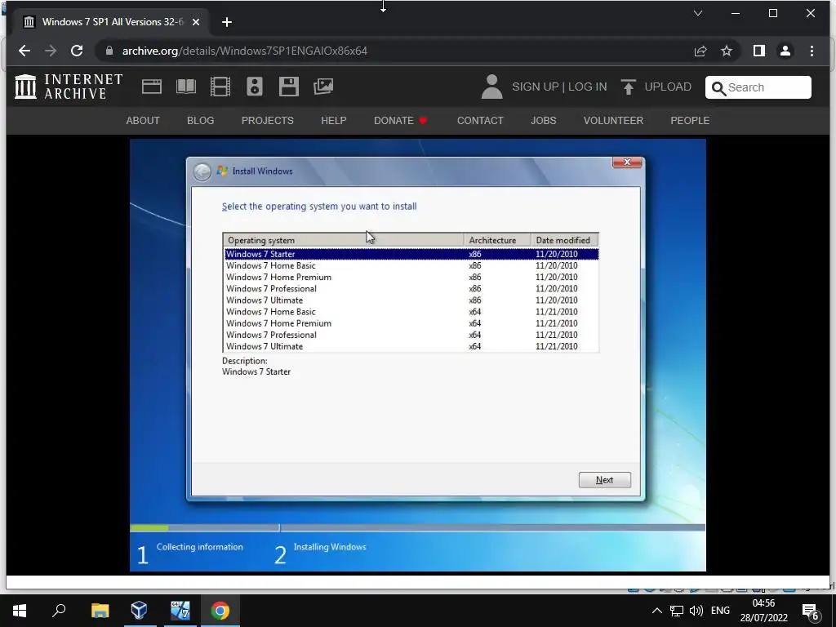The image size is (836, 627).
Task: Select Windows 7 Ultimate x64 row
Action: coord(411,346)
